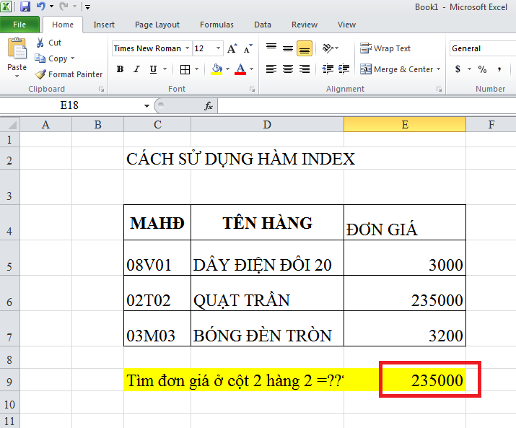This screenshot has height=428, width=516.
Task: Click the Paste clipboard icon
Action: click(x=17, y=48)
